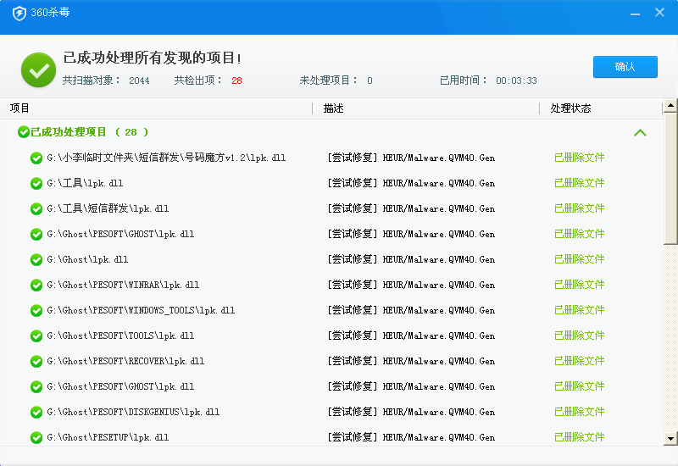Click the green check icon for PESOFT\WINRAR\lpk.dll
The width and height of the screenshot is (678, 466).
coord(36,286)
